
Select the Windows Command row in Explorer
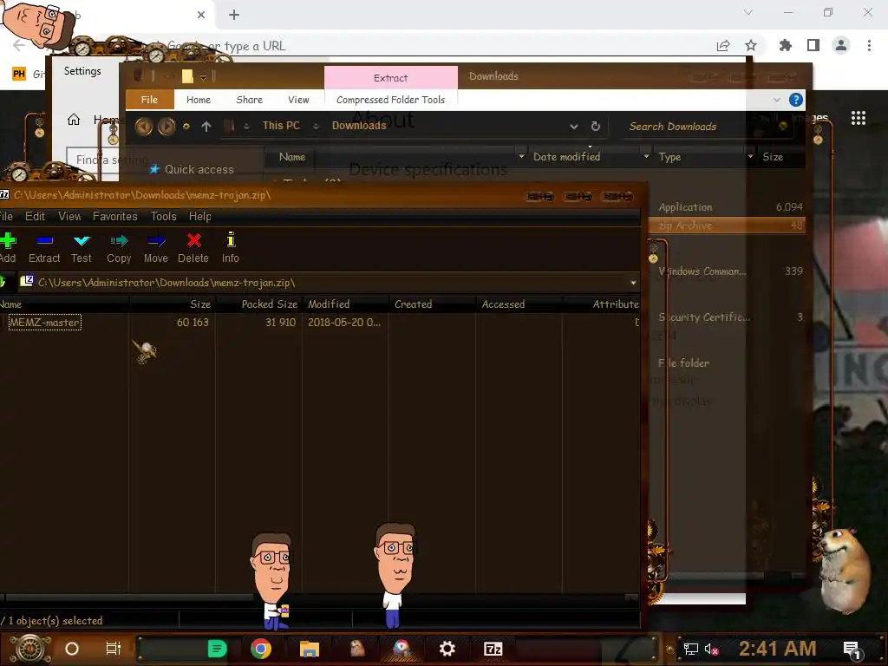tap(728, 271)
